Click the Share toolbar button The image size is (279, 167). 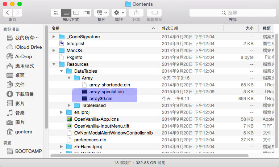point(136,13)
